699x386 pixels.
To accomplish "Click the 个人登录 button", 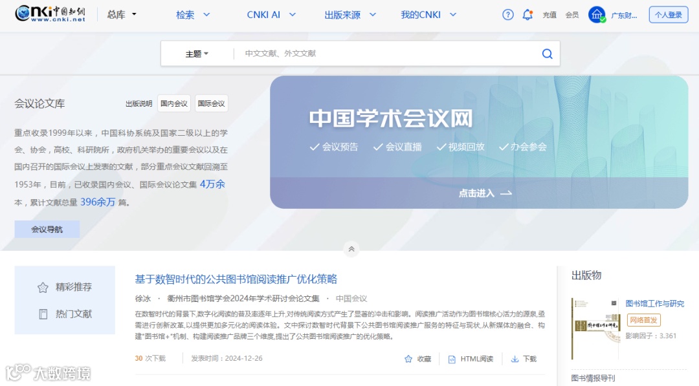I will click(668, 15).
